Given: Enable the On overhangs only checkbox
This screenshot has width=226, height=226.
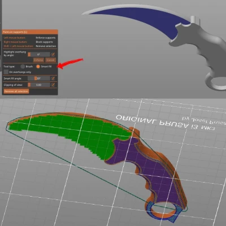Looking at the screenshot, I should [6, 72].
